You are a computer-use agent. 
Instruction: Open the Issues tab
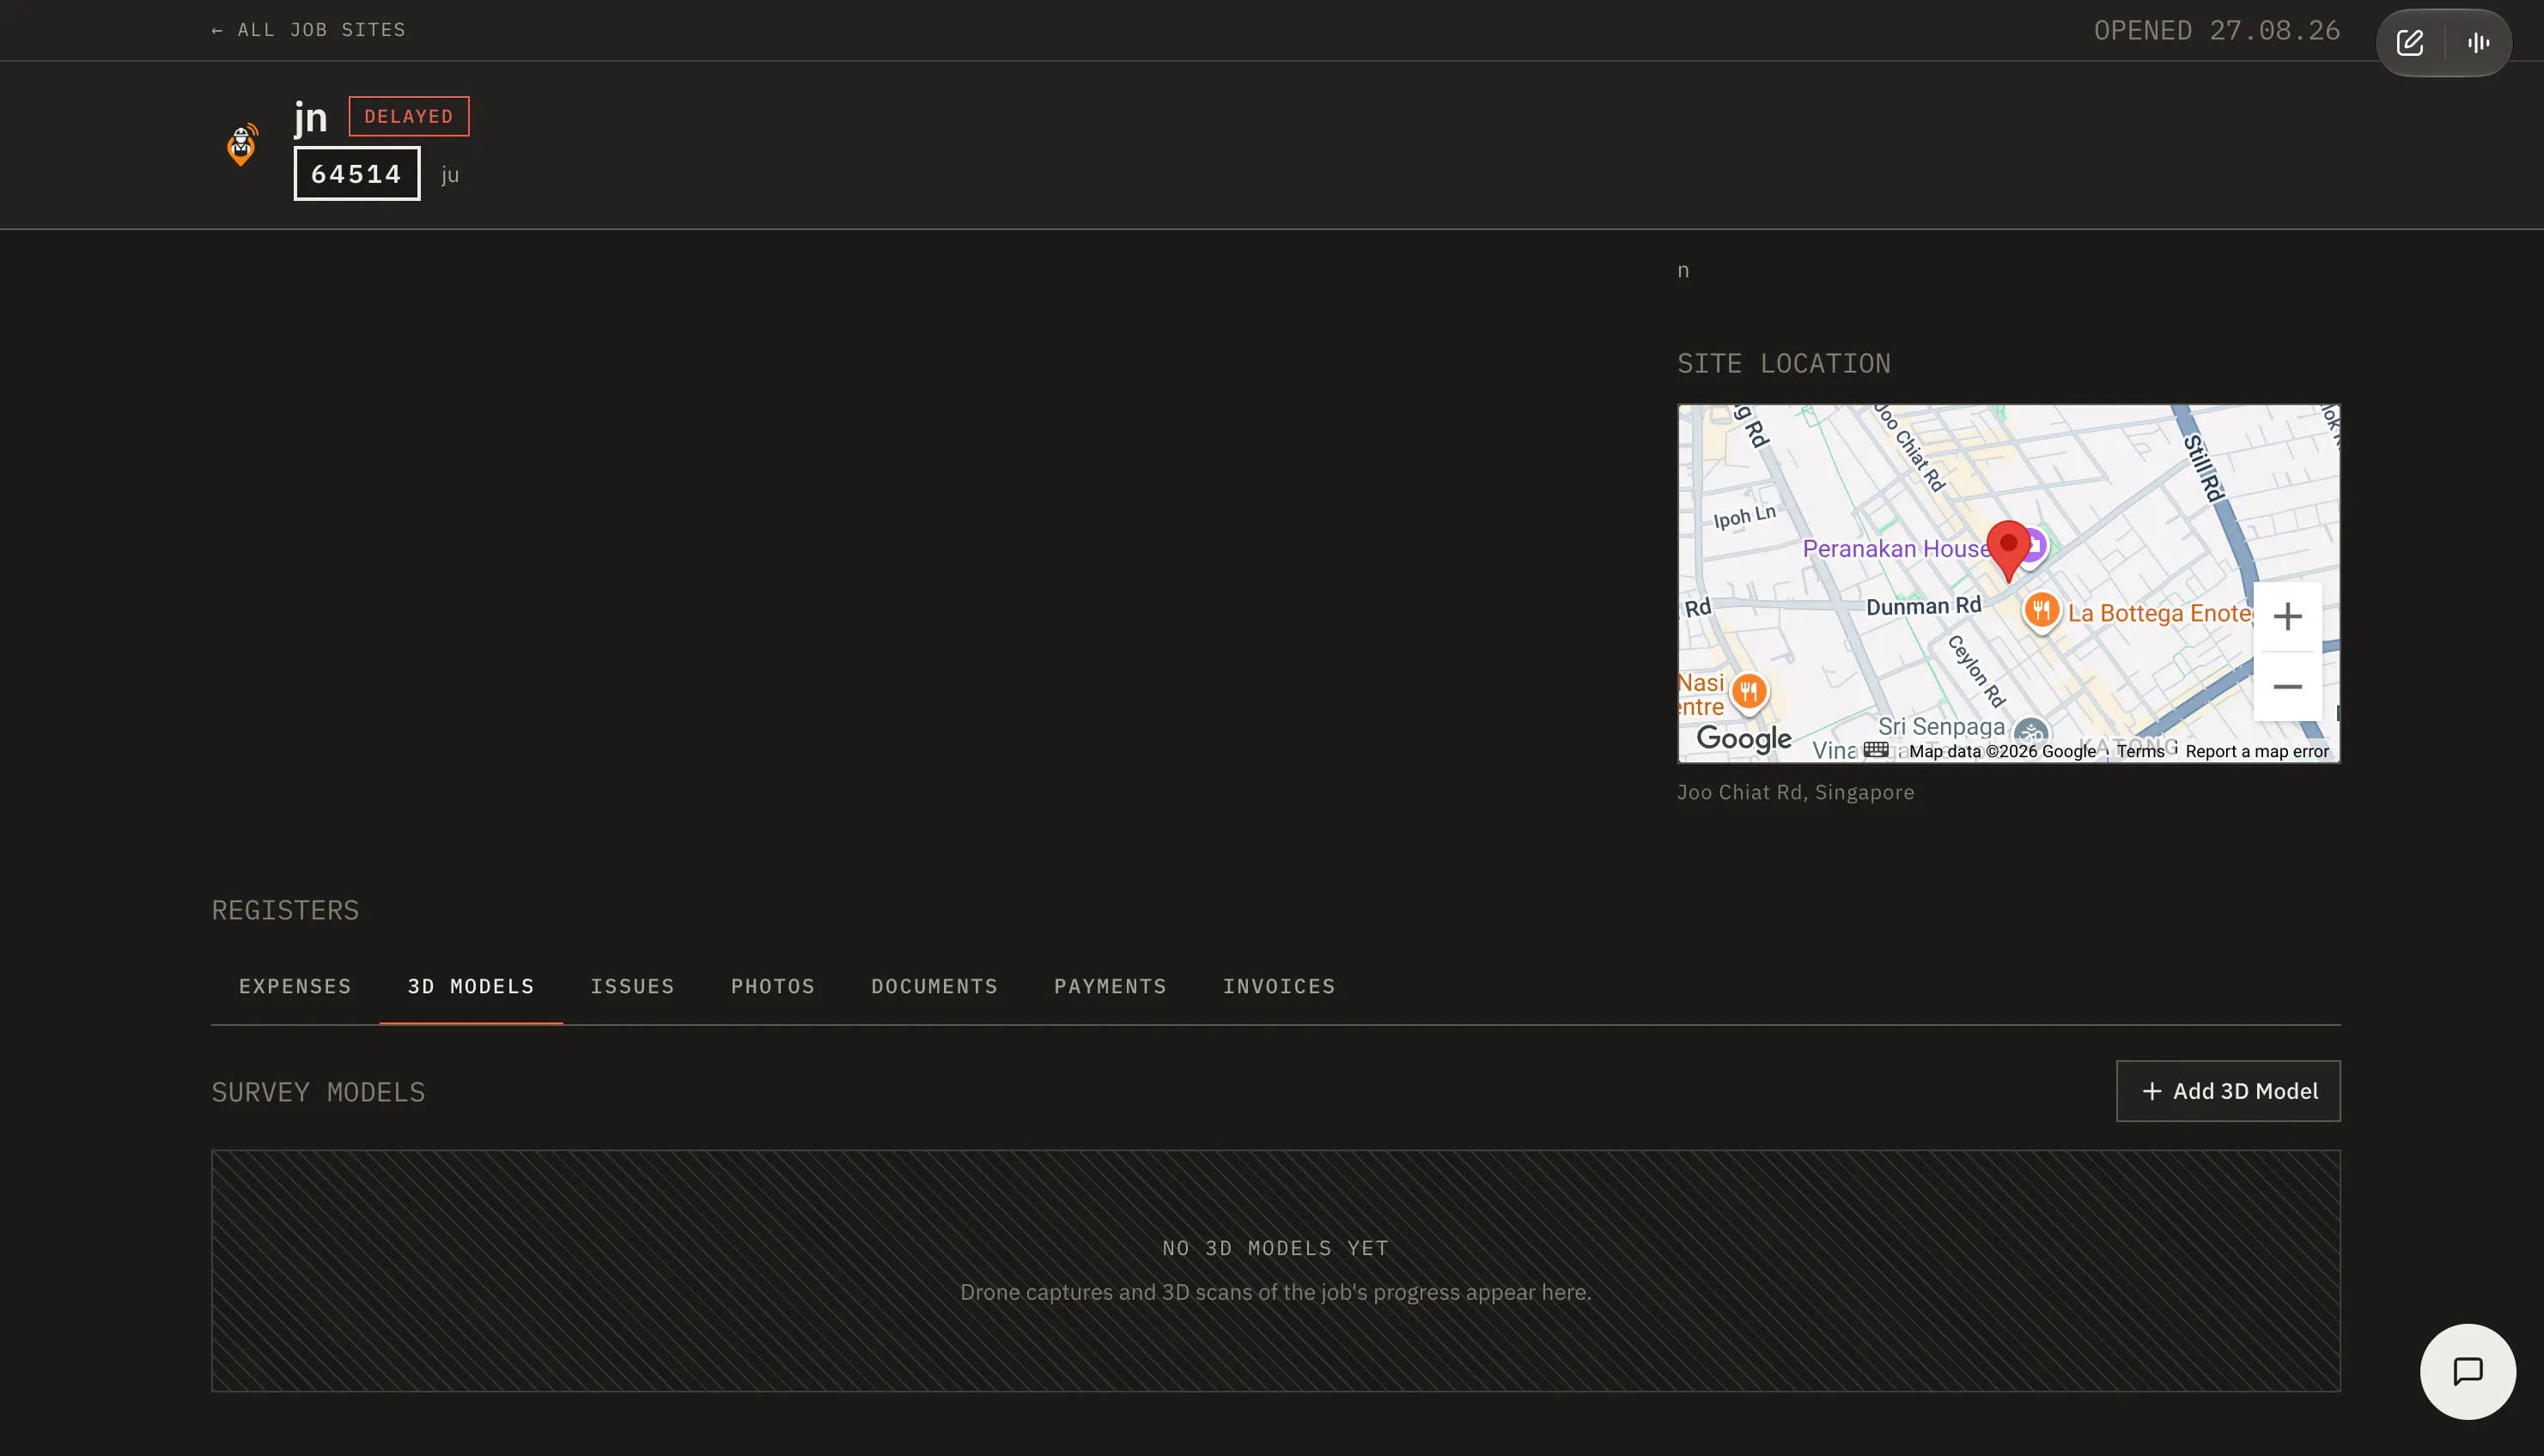coord(632,986)
